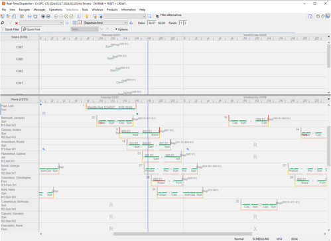Select task row C387

pos(19,47)
